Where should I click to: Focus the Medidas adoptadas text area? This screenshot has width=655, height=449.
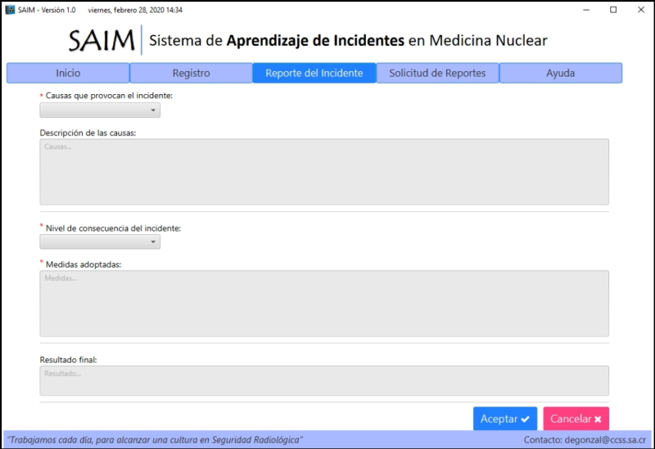324,303
